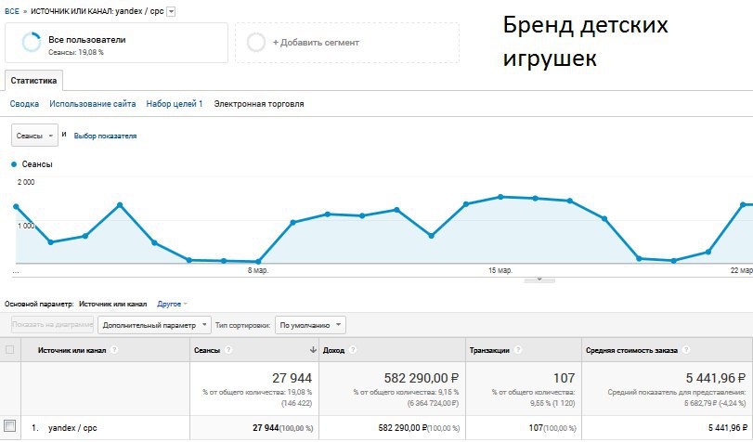This screenshot has height=442, width=753.
Task: Click the 107 (100,00 %) transactions cell
Action: (552, 427)
